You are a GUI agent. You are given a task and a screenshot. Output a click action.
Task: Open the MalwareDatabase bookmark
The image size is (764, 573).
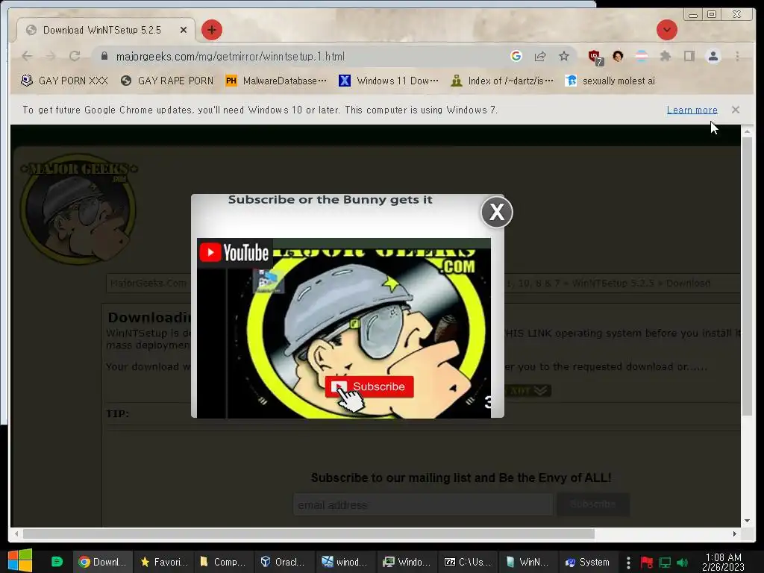(x=276, y=81)
